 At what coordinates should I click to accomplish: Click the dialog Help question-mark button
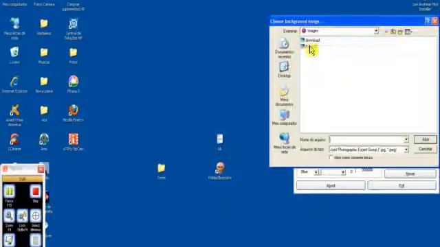pyautogui.click(x=427, y=21)
